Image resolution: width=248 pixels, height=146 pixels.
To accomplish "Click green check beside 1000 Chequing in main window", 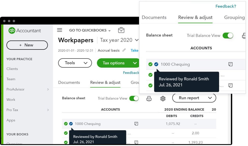I will (66, 124).
